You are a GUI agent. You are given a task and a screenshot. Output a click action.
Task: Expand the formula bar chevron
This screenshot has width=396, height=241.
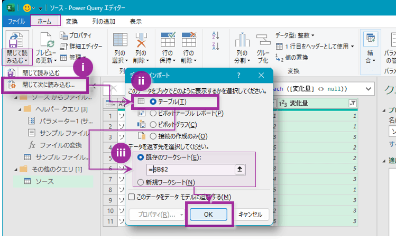click(x=368, y=89)
